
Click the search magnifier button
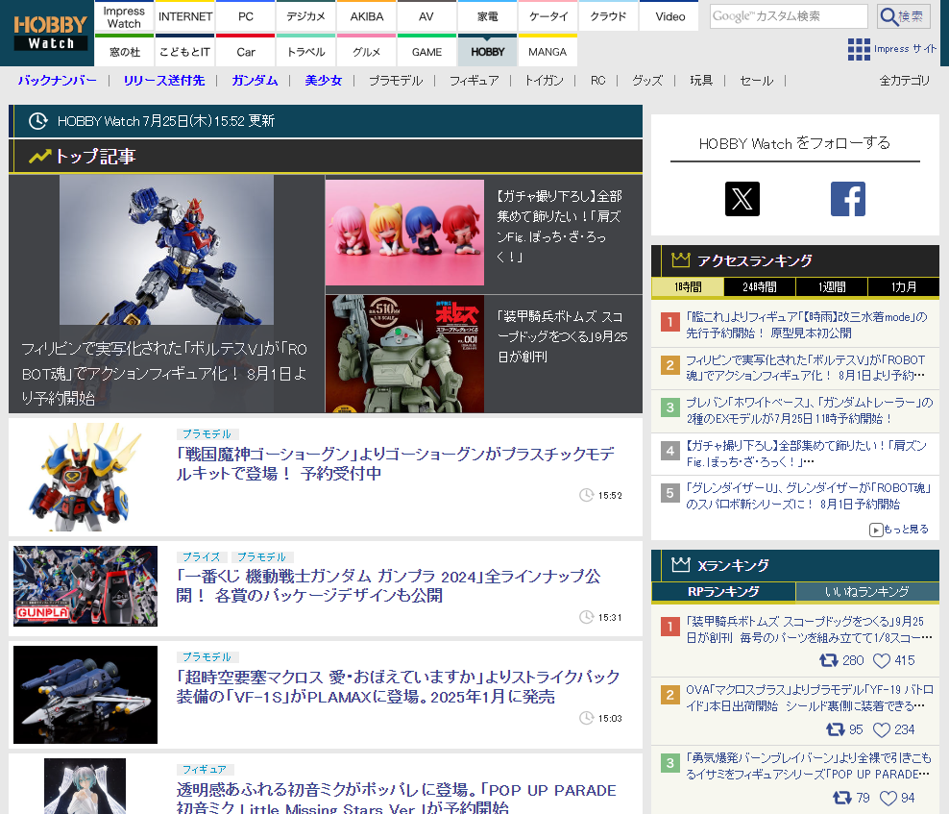(903, 16)
